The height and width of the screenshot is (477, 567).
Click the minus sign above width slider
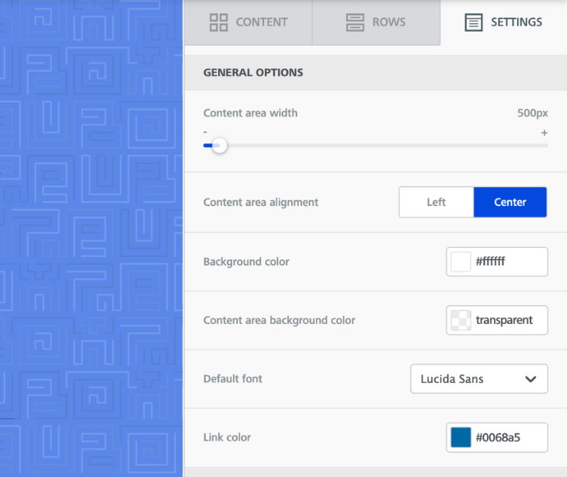tap(205, 133)
